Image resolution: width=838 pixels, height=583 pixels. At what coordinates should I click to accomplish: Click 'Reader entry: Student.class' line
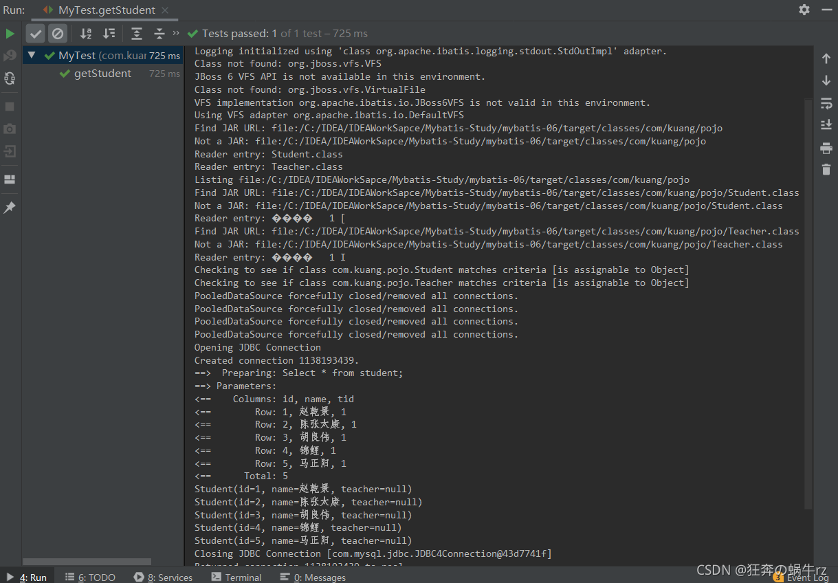tap(269, 154)
